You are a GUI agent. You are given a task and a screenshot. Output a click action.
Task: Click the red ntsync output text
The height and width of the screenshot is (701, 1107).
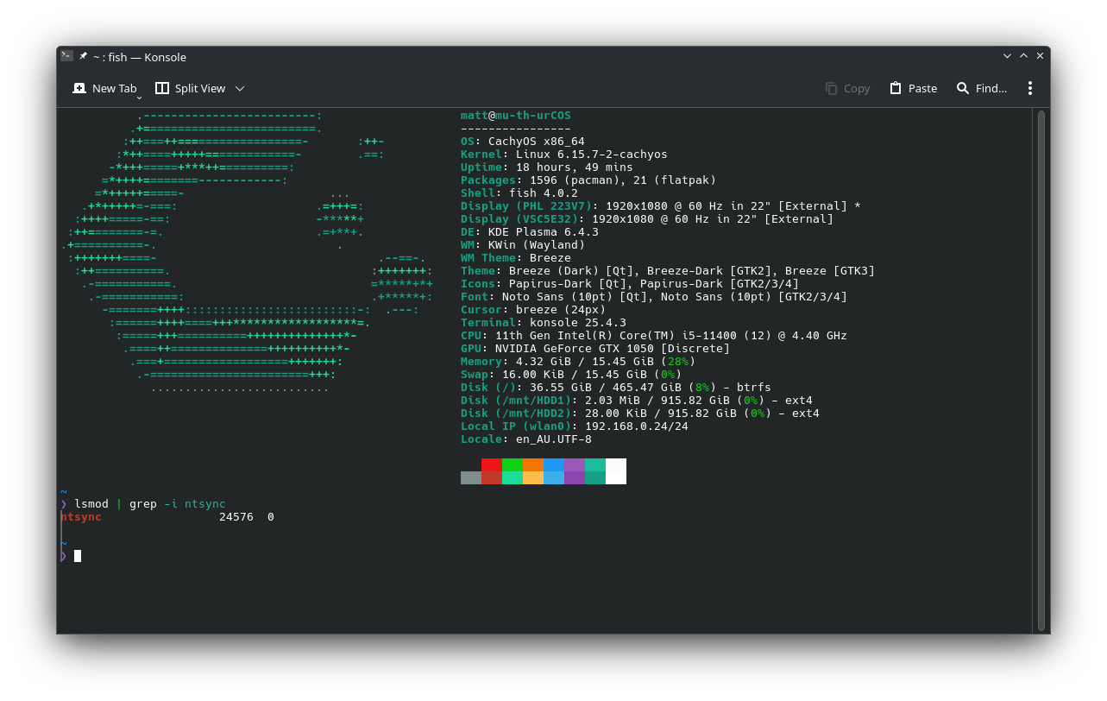pyautogui.click(x=81, y=517)
